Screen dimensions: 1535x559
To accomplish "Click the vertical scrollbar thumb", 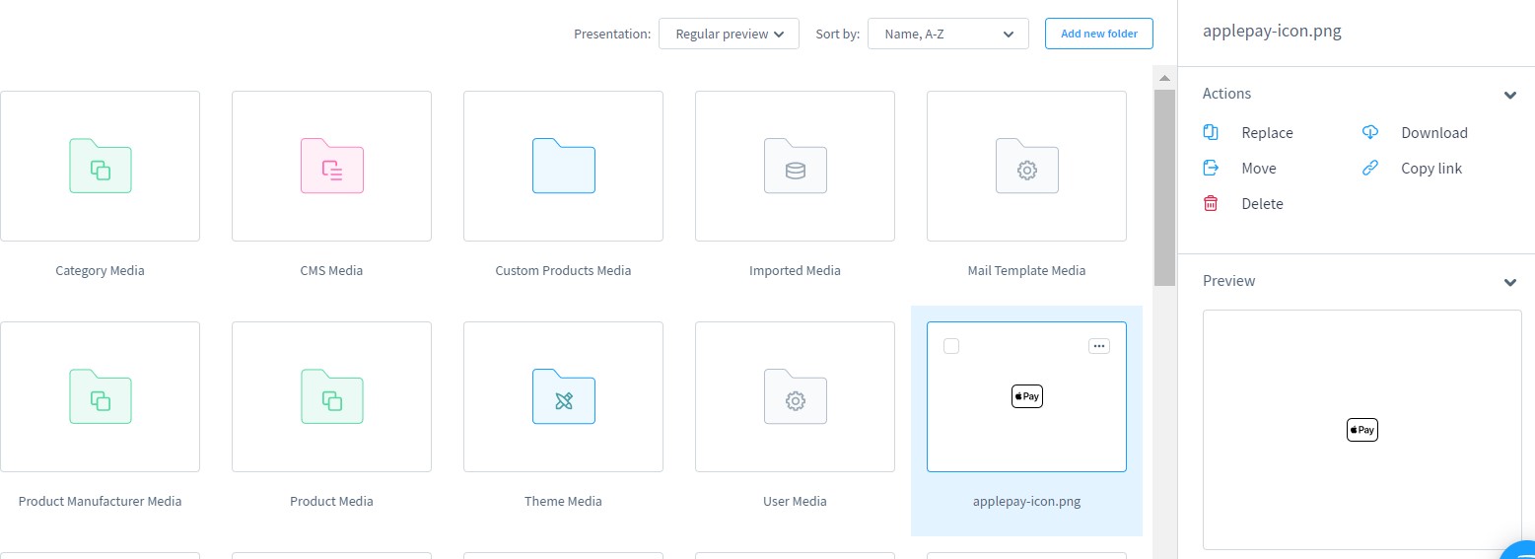I will tap(1164, 187).
